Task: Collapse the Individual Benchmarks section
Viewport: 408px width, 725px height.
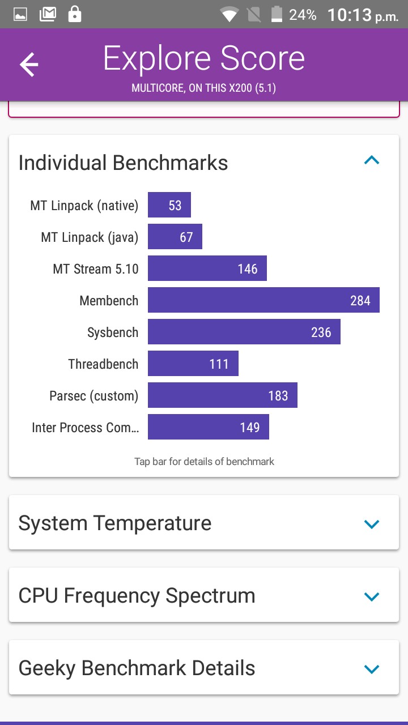Action: (371, 161)
